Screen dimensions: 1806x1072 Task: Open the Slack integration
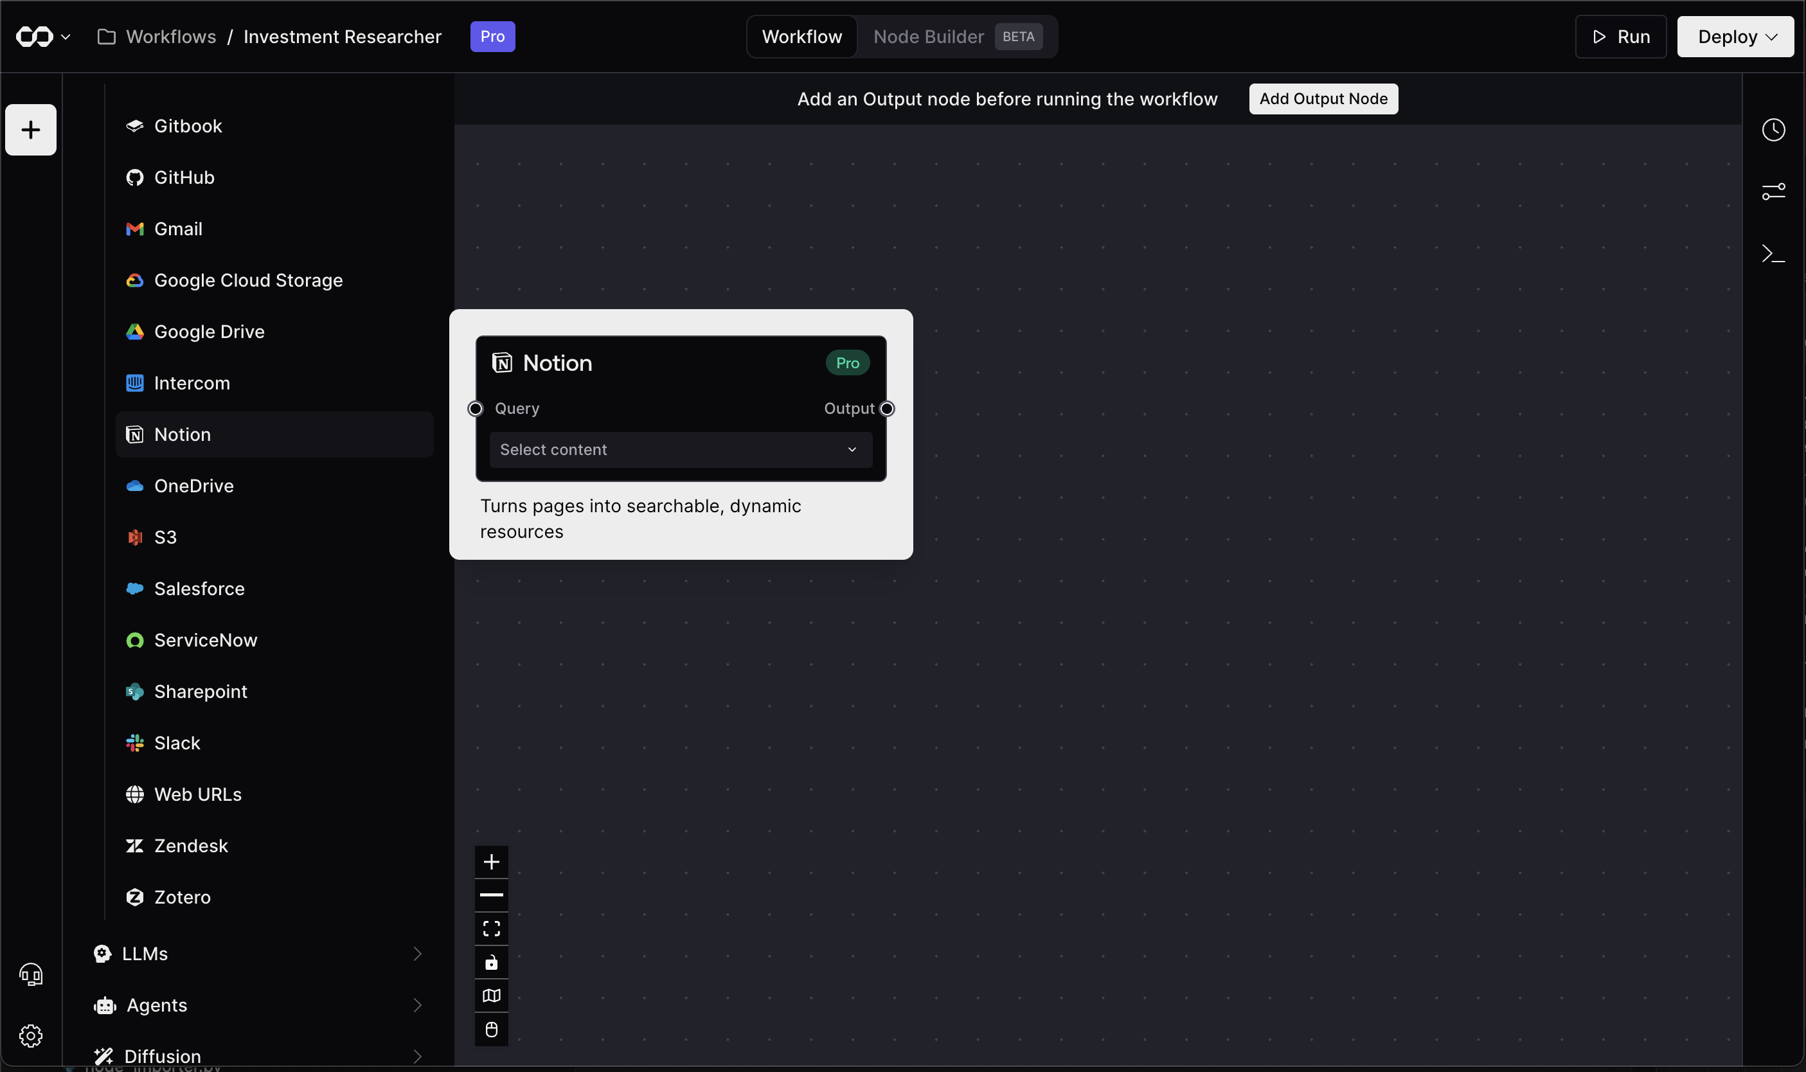(x=177, y=743)
